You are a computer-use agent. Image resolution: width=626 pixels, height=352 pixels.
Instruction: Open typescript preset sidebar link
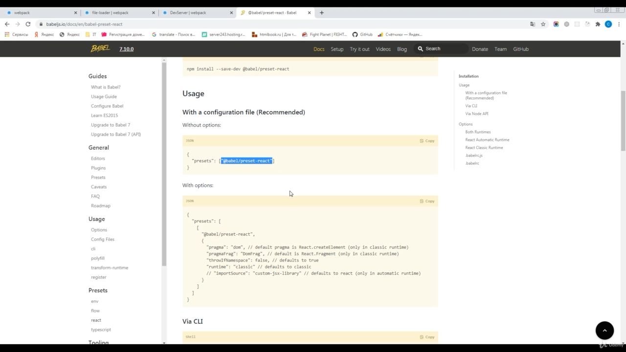coord(101,330)
